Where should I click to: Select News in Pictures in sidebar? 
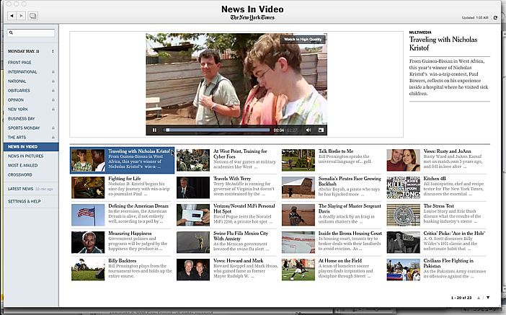(25, 156)
